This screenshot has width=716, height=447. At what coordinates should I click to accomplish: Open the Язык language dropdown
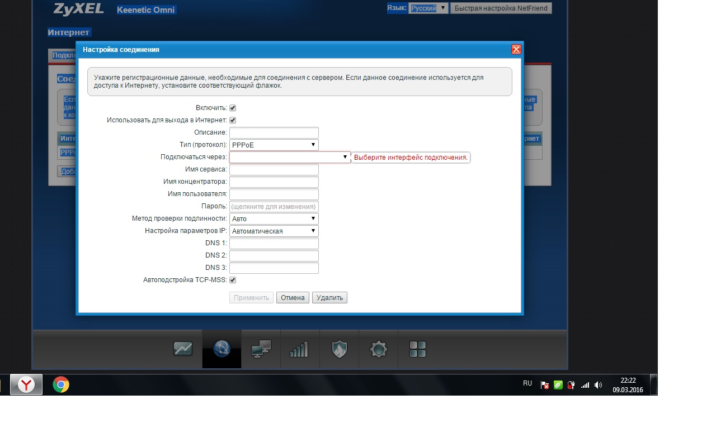428,8
